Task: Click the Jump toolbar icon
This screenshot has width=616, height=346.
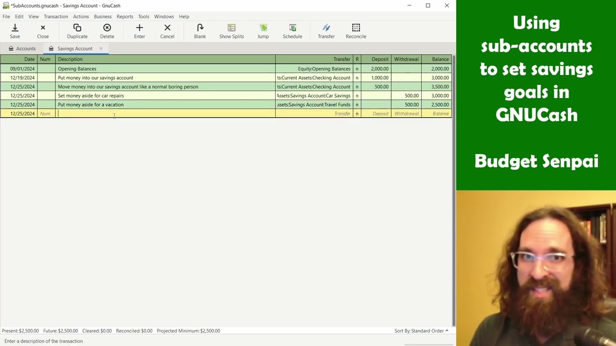Action: 263,31
